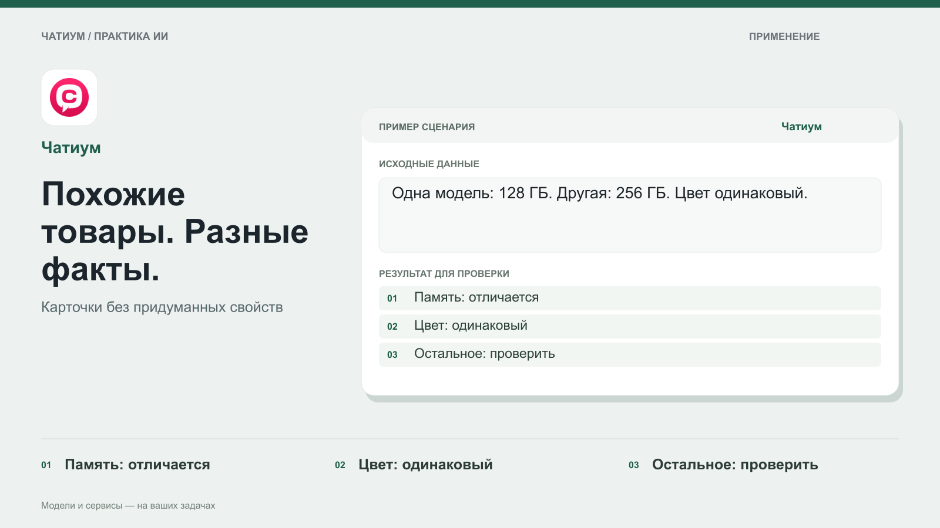Click the РЕЗУЛЬТАТ ДЛЯ ПРОВЕРКИ section label
The height and width of the screenshot is (528, 940).
[444, 274]
